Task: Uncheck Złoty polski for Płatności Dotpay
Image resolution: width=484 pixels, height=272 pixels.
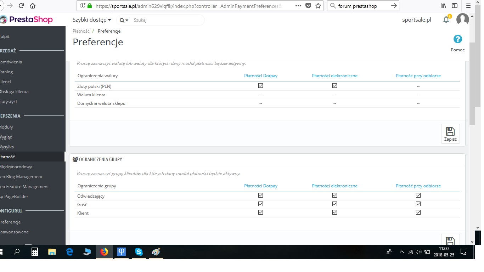Action: click(x=261, y=86)
